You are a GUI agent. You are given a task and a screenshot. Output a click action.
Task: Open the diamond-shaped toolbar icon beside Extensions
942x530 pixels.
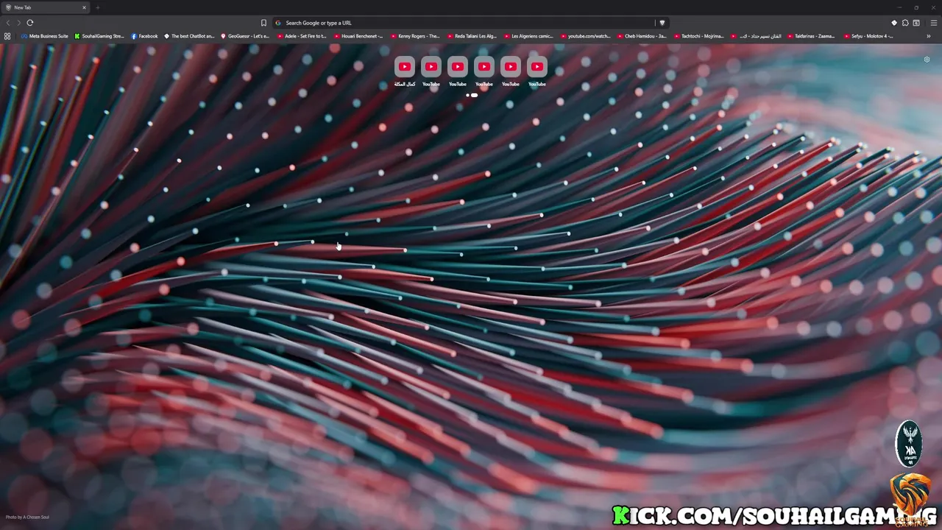point(894,23)
